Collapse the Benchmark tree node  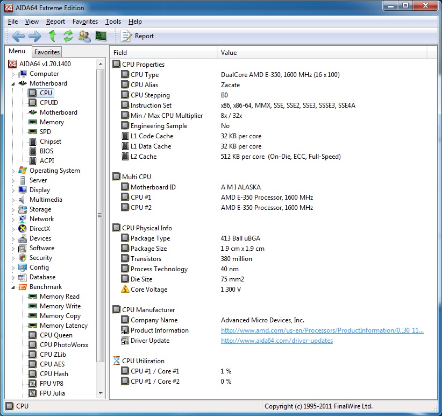coord(13,287)
